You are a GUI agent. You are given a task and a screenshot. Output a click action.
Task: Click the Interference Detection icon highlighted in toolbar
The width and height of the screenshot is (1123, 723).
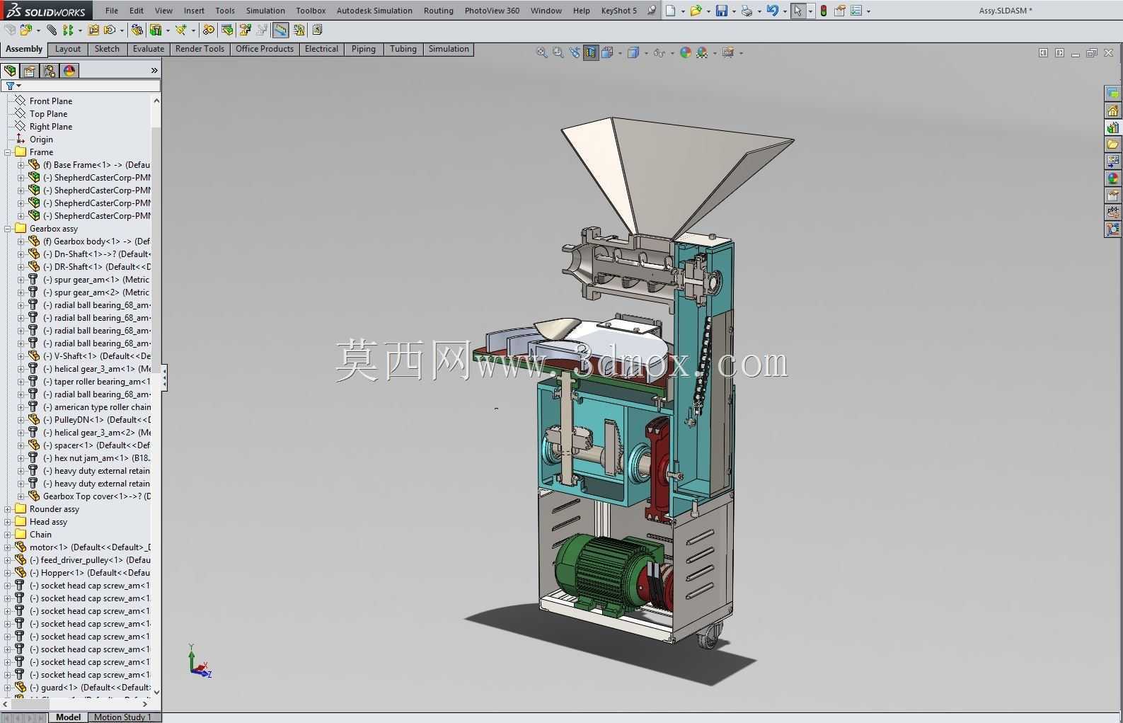point(280,30)
